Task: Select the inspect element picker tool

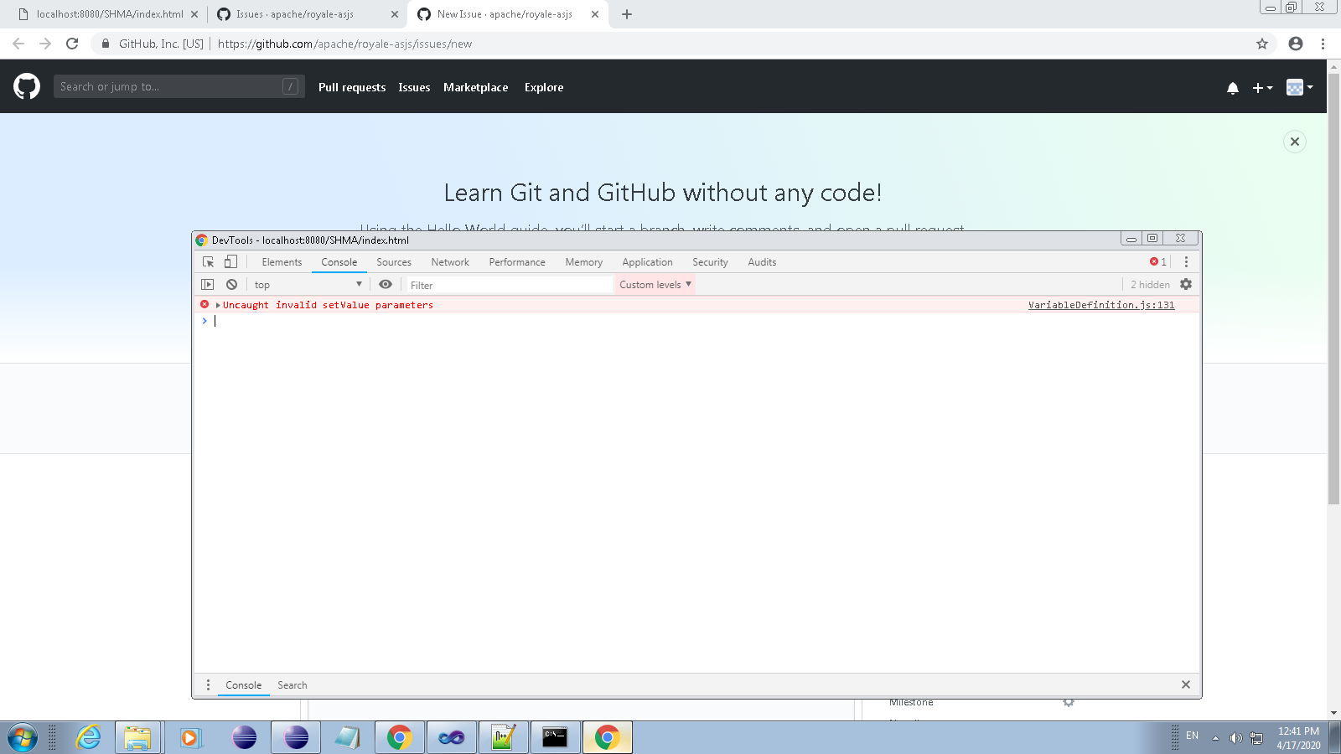Action: [208, 261]
